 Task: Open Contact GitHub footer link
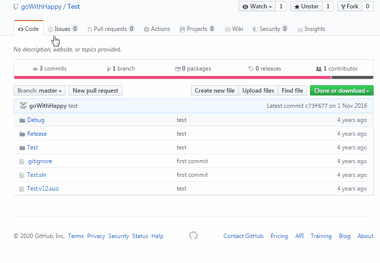(243, 236)
